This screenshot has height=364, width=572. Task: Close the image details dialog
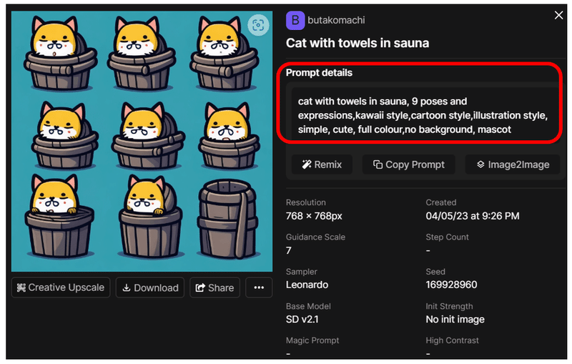558,15
